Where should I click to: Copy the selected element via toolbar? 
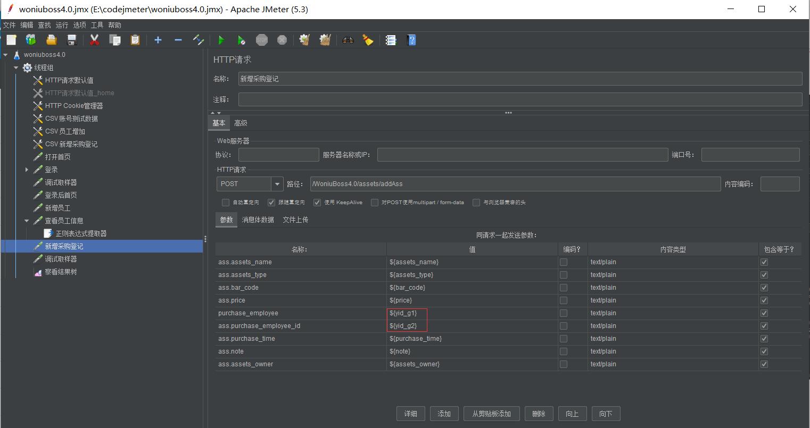click(114, 40)
